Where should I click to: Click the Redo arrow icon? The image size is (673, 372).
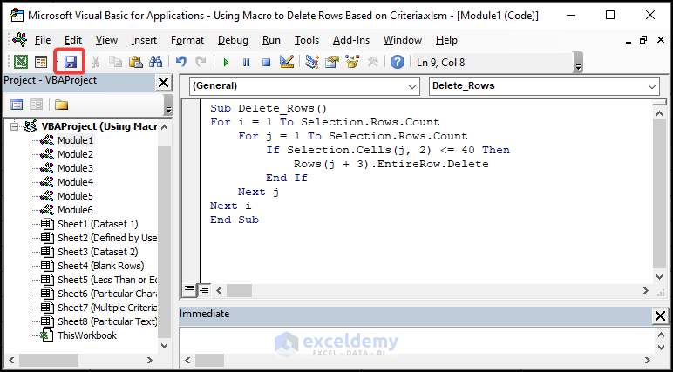(x=201, y=62)
